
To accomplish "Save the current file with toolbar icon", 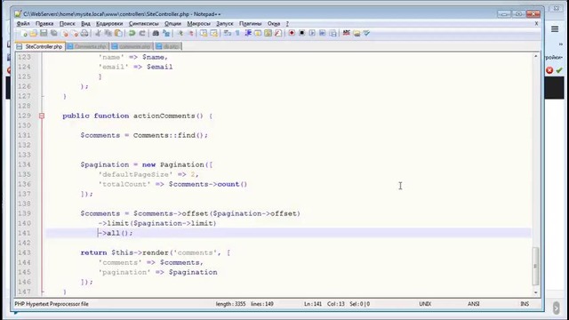I will 44,34.
